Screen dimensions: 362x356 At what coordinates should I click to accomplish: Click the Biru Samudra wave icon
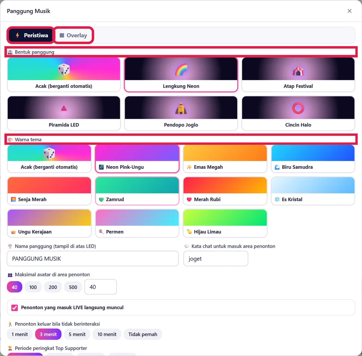[x=277, y=167]
